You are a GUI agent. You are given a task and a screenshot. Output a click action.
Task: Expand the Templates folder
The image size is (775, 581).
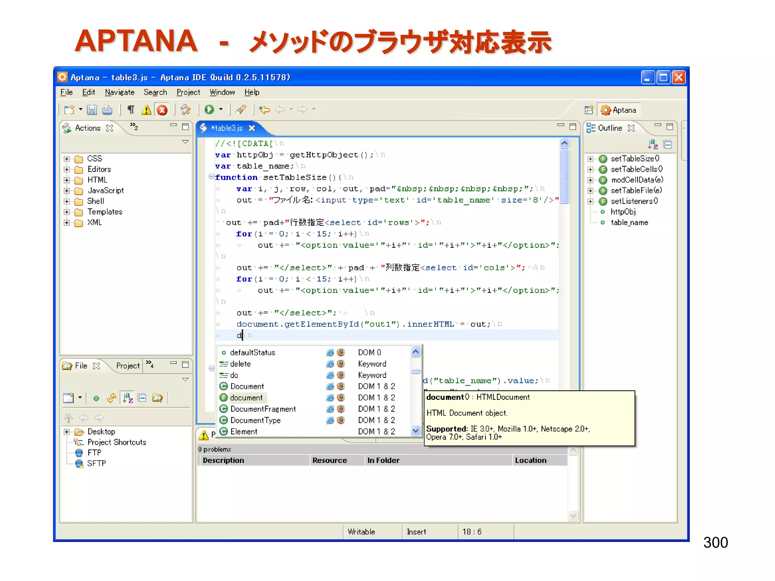click(x=67, y=212)
